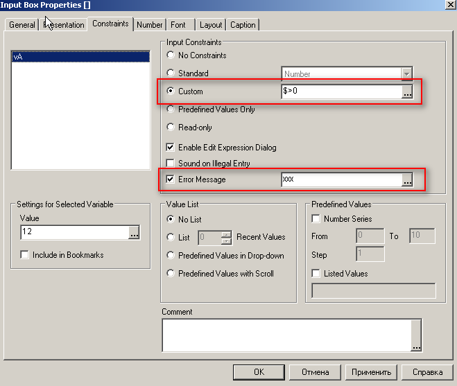Image resolution: width=457 pixels, height=386 pixels.
Task: Decrease the Recent Values list count spinner
Action: (x=227, y=241)
